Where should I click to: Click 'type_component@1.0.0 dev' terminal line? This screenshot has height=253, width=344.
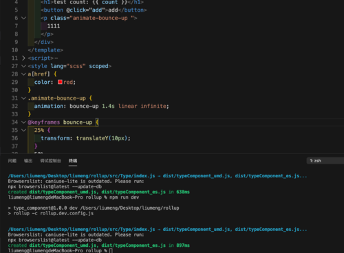(94, 208)
